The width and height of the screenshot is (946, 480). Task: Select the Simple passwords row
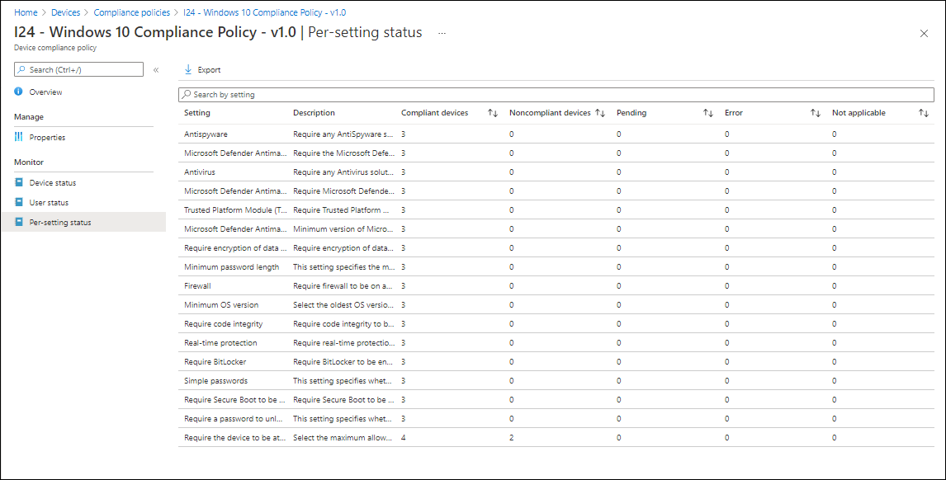[556, 380]
